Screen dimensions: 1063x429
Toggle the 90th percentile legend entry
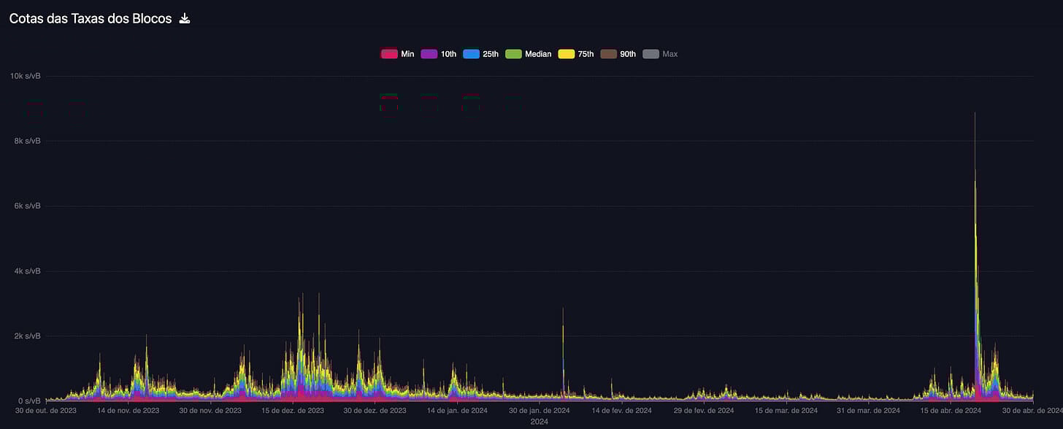pos(618,54)
